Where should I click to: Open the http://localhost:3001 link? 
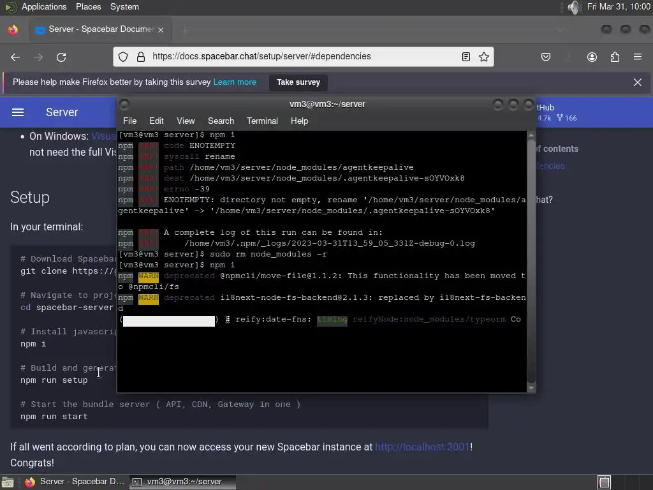click(x=422, y=447)
